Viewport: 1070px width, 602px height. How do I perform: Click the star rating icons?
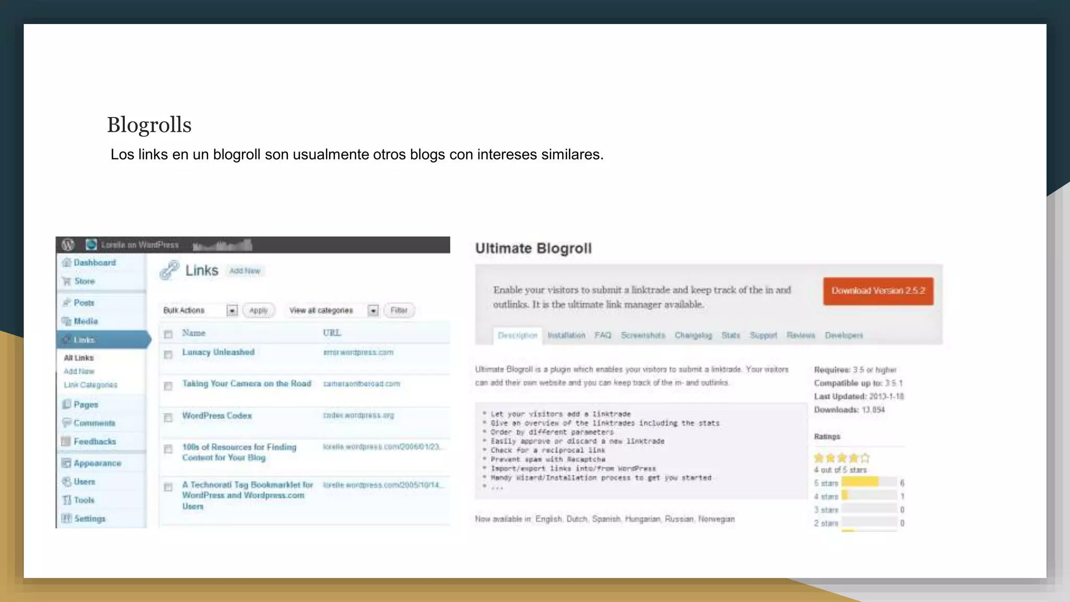pyautogui.click(x=842, y=458)
